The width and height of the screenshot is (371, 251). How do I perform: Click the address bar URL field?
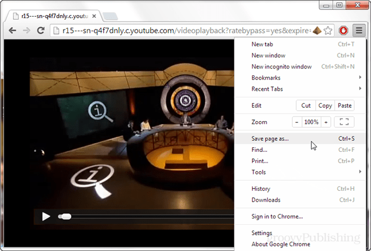[x=186, y=31]
